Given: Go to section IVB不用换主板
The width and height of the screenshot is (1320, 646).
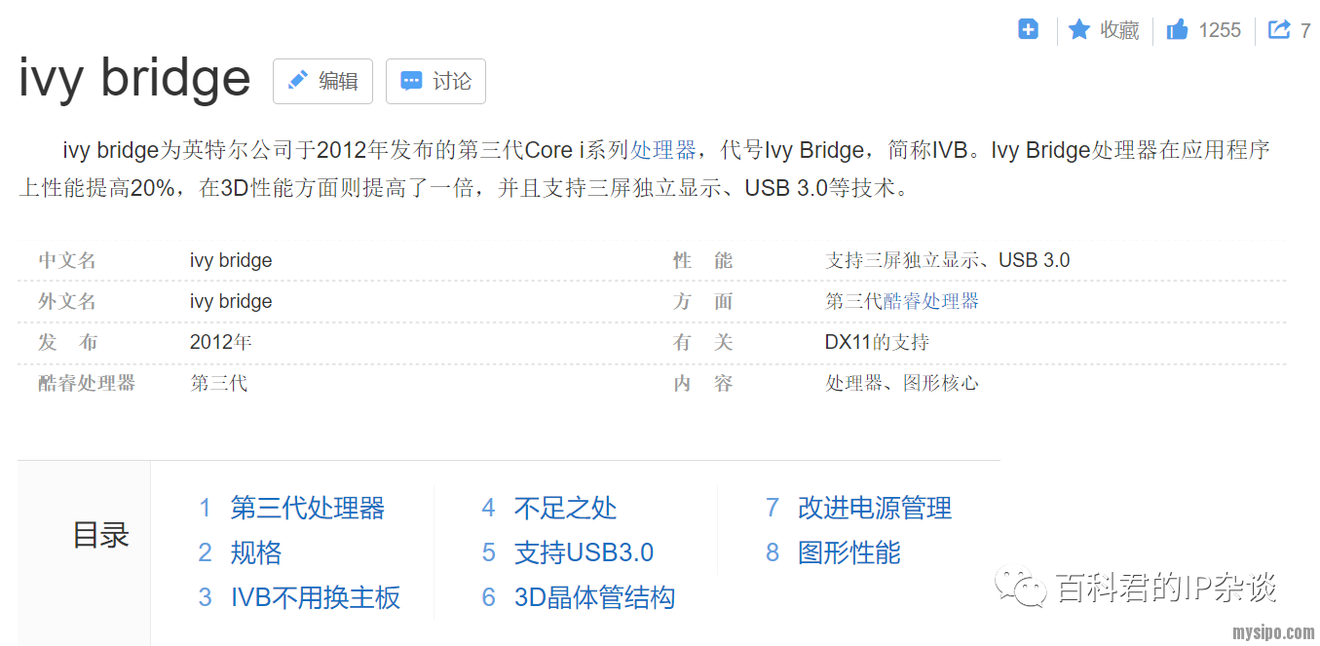Looking at the screenshot, I should pyautogui.click(x=315, y=597).
